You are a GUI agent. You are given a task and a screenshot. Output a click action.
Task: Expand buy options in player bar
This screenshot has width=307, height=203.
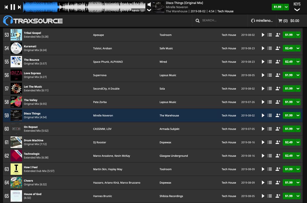286,7
